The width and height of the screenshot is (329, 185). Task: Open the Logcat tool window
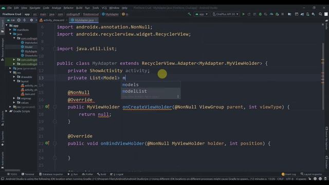[x=117, y=174]
